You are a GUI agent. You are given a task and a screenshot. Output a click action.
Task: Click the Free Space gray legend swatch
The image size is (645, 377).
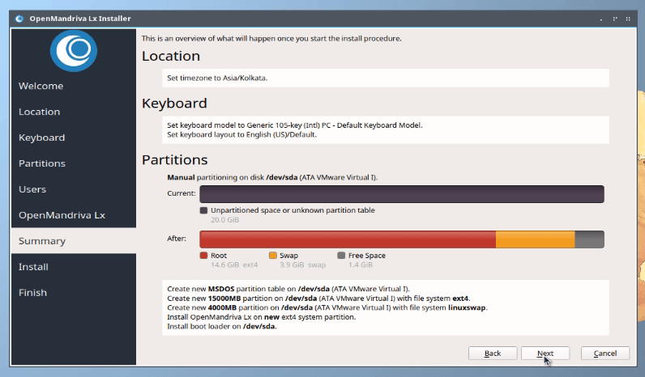(341, 256)
